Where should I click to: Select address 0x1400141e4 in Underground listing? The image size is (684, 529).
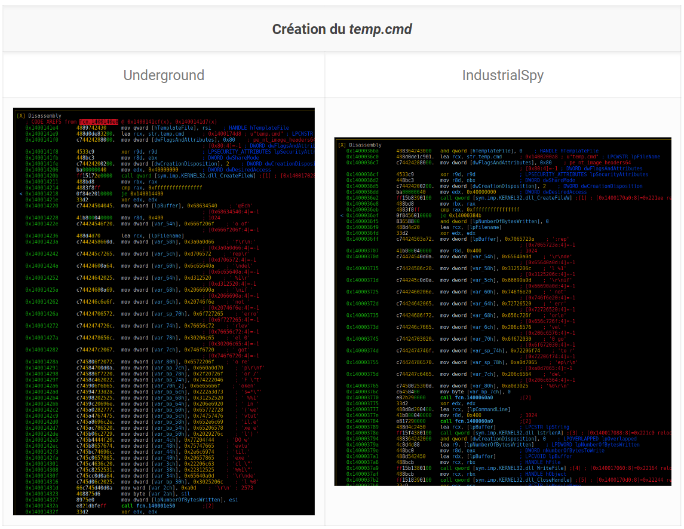(x=41, y=128)
